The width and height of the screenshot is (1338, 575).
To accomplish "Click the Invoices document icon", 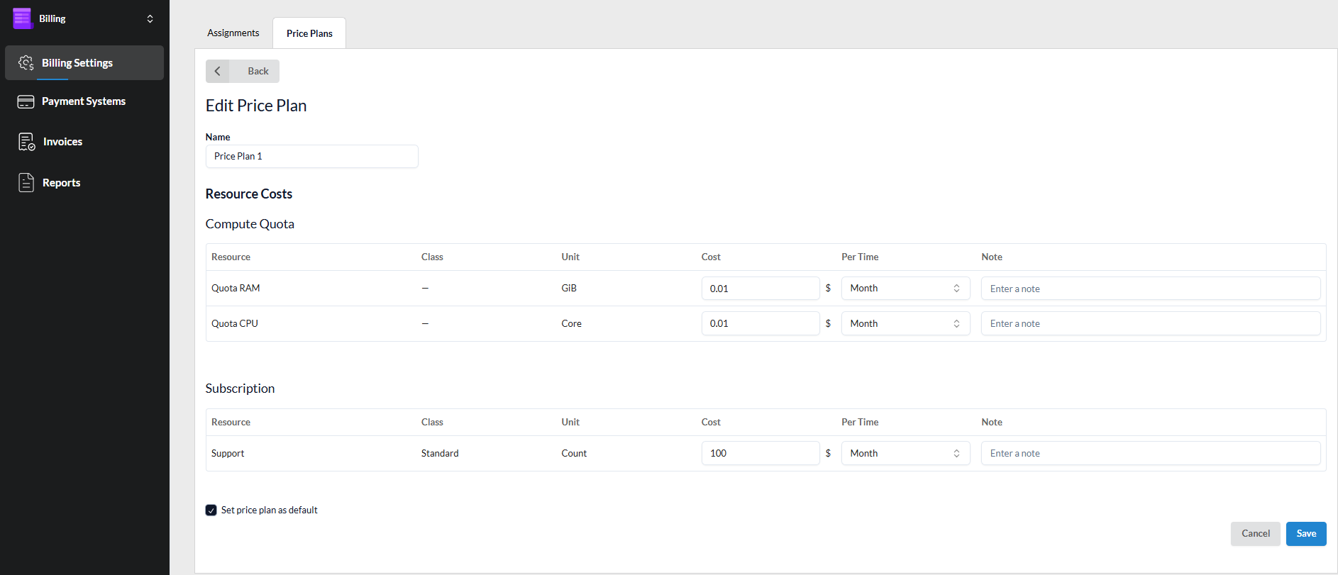I will point(26,142).
